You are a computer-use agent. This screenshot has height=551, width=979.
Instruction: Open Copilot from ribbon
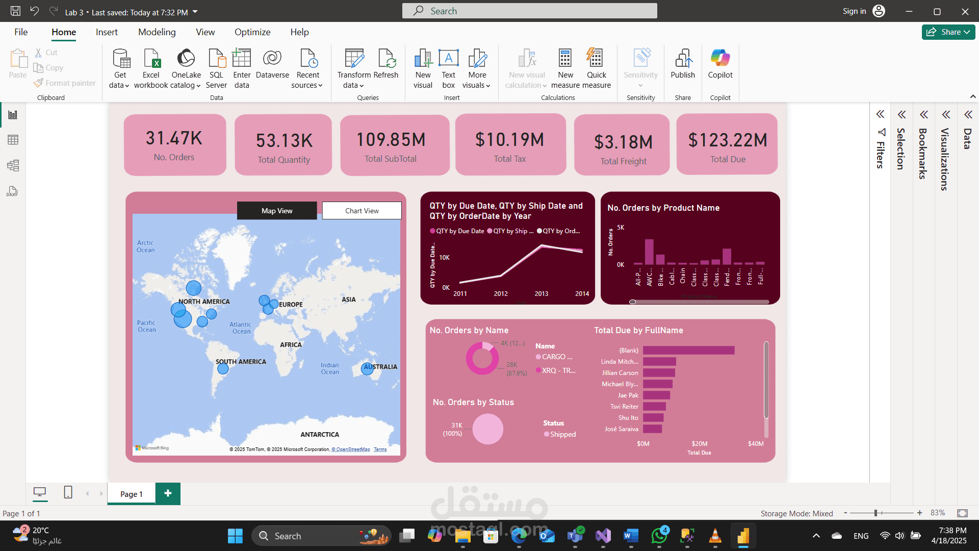(x=720, y=64)
